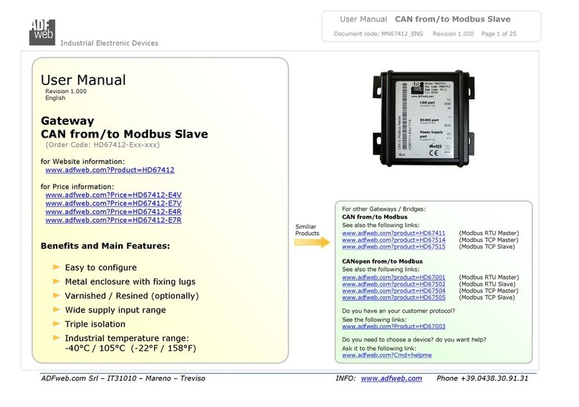Click the gateway device product photo
Viewport: 579px width, 407px height.
pyautogui.click(x=424, y=118)
